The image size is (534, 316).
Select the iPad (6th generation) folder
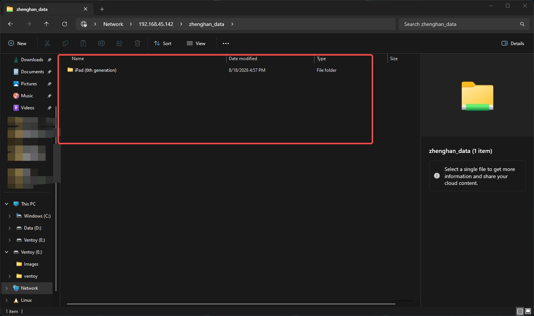pyautogui.click(x=95, y=70)
